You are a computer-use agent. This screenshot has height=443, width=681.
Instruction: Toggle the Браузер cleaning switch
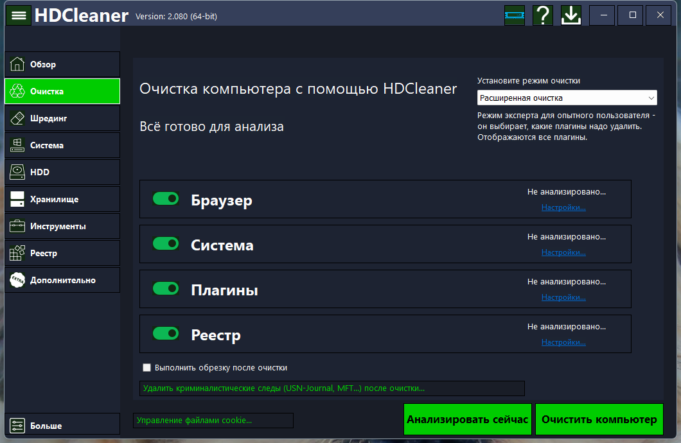click(166, 199)
